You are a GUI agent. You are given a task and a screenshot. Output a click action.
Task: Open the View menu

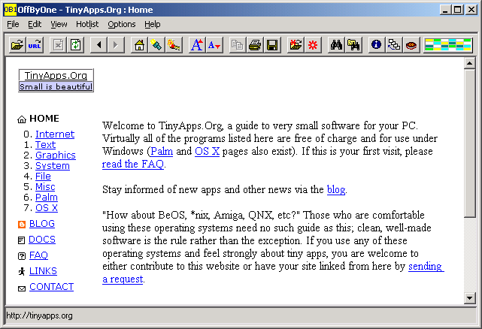(x=59, y=24)
